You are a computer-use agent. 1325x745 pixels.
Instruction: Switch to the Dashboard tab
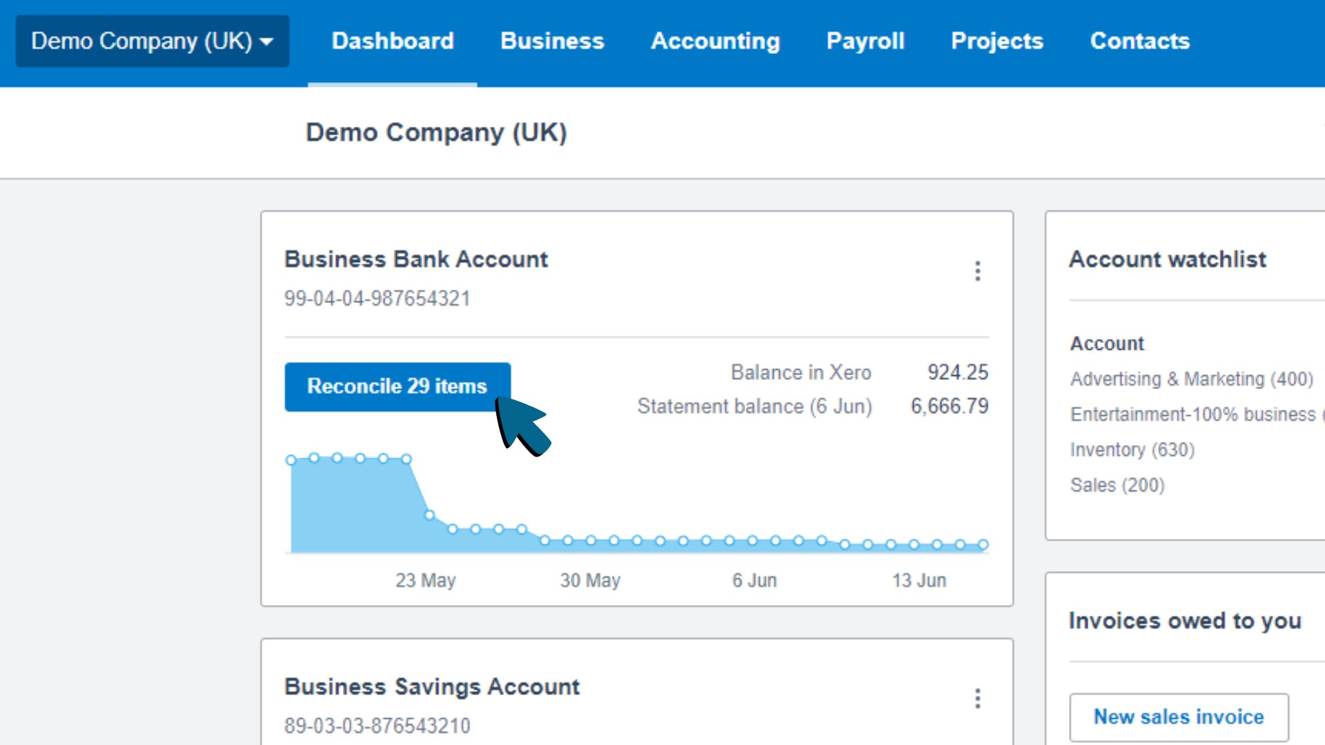393,41
